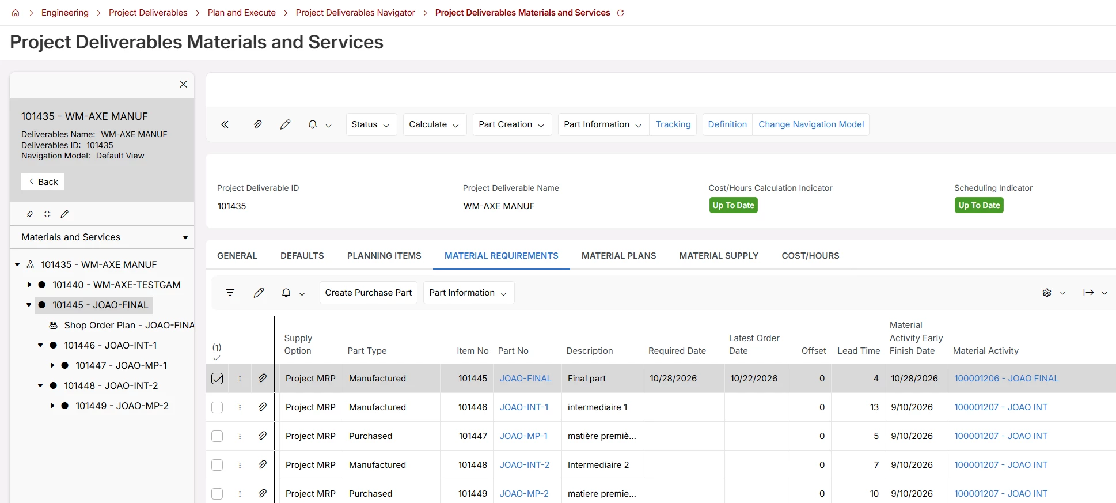Select Shop Order Plan tree item
Image resolution: width=1116 pixels, height=503 pixels.
coord(129,325)
